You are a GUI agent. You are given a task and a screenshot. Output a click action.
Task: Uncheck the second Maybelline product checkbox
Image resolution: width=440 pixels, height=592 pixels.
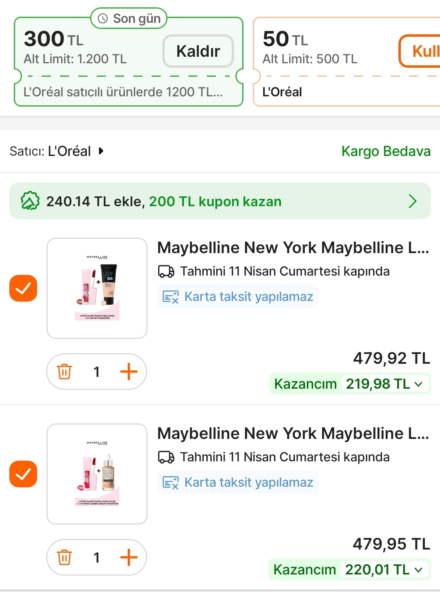click(x=23, y=474)
